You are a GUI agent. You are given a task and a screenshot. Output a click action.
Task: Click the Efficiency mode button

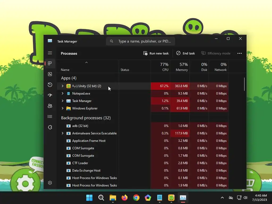[x=216, y=53]
